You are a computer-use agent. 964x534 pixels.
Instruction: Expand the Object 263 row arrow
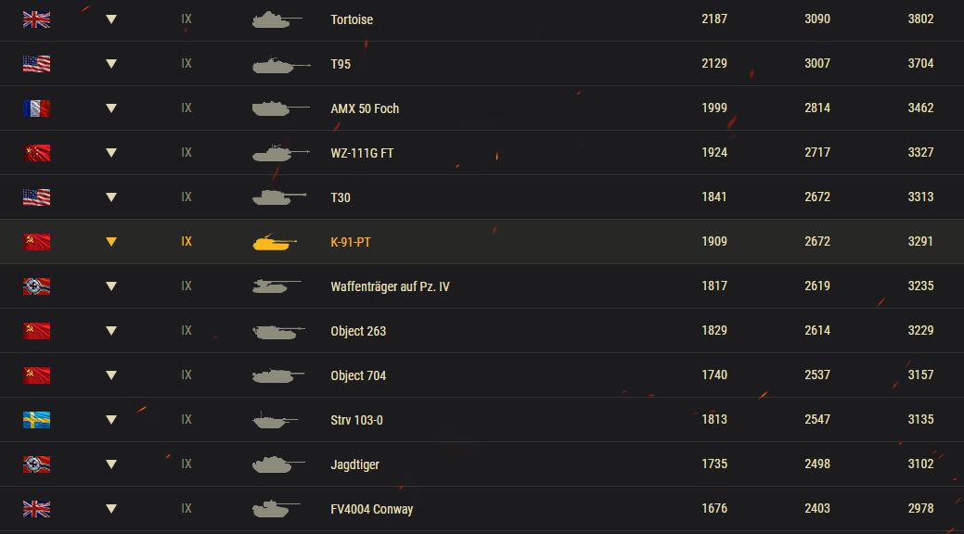click(111, 331)
